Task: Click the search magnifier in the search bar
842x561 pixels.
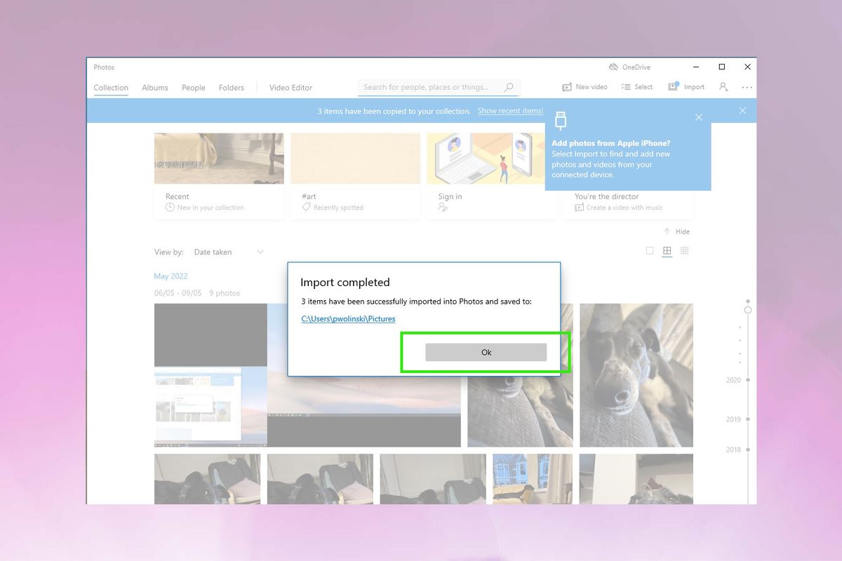Action: point(509,86)
